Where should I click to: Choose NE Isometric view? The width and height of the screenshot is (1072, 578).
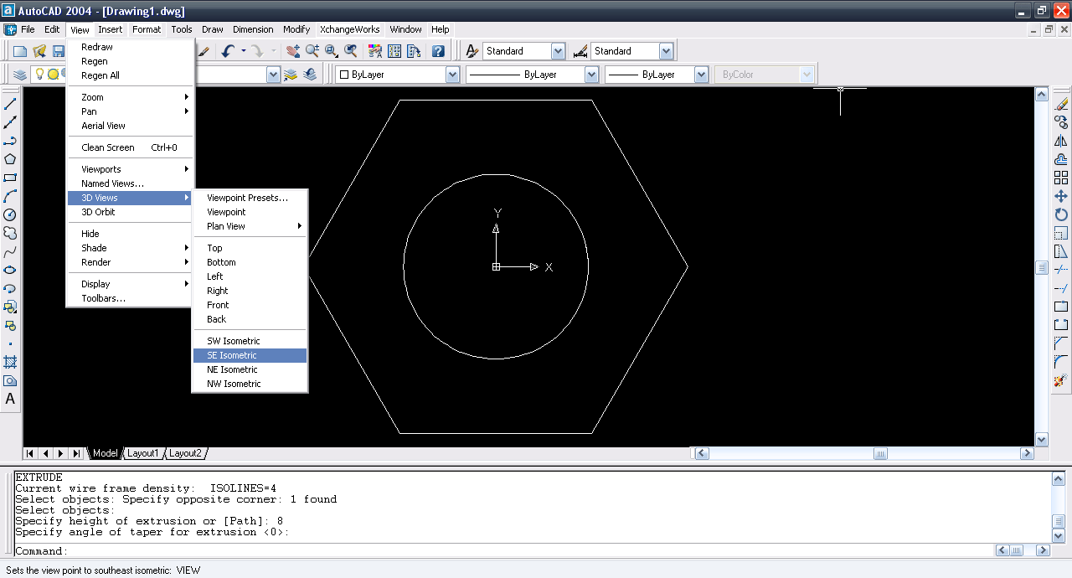coord(250,369)
